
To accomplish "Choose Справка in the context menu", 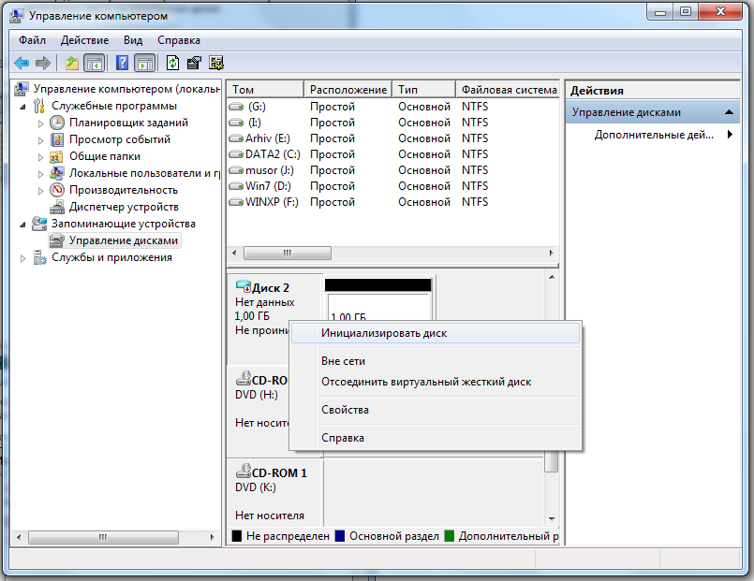I will point(436,438).
